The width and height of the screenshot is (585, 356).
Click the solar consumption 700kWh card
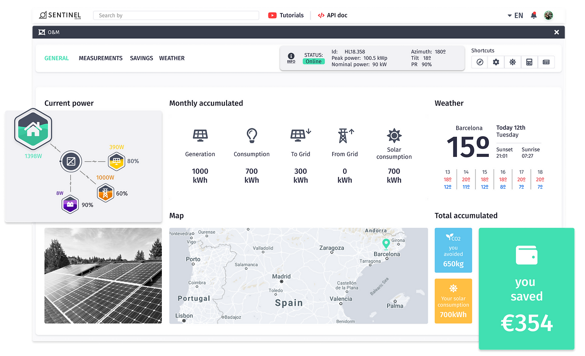[453, 301]
